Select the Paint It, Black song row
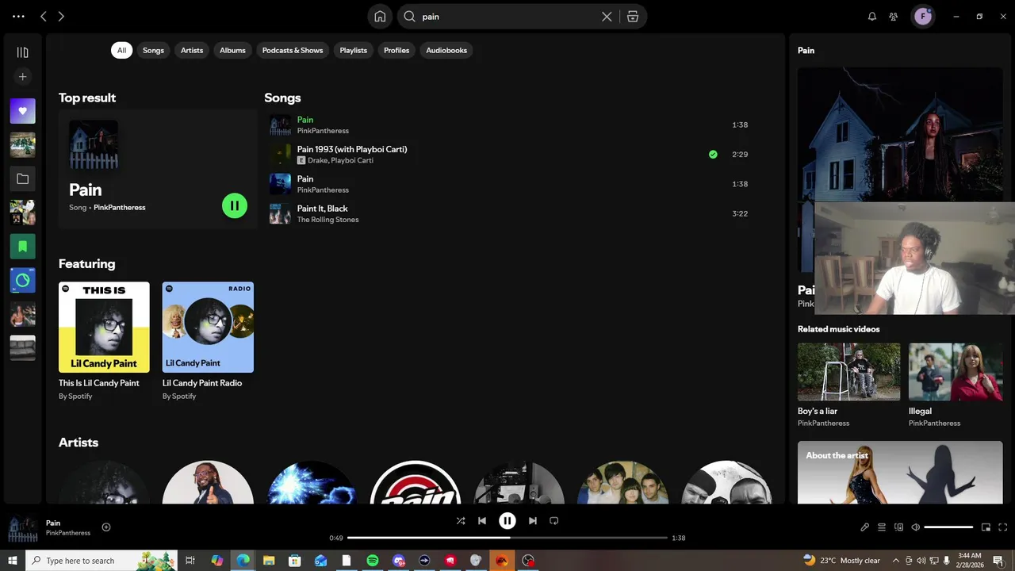This screenshot has width=1015, height=571. pos(508,213)
